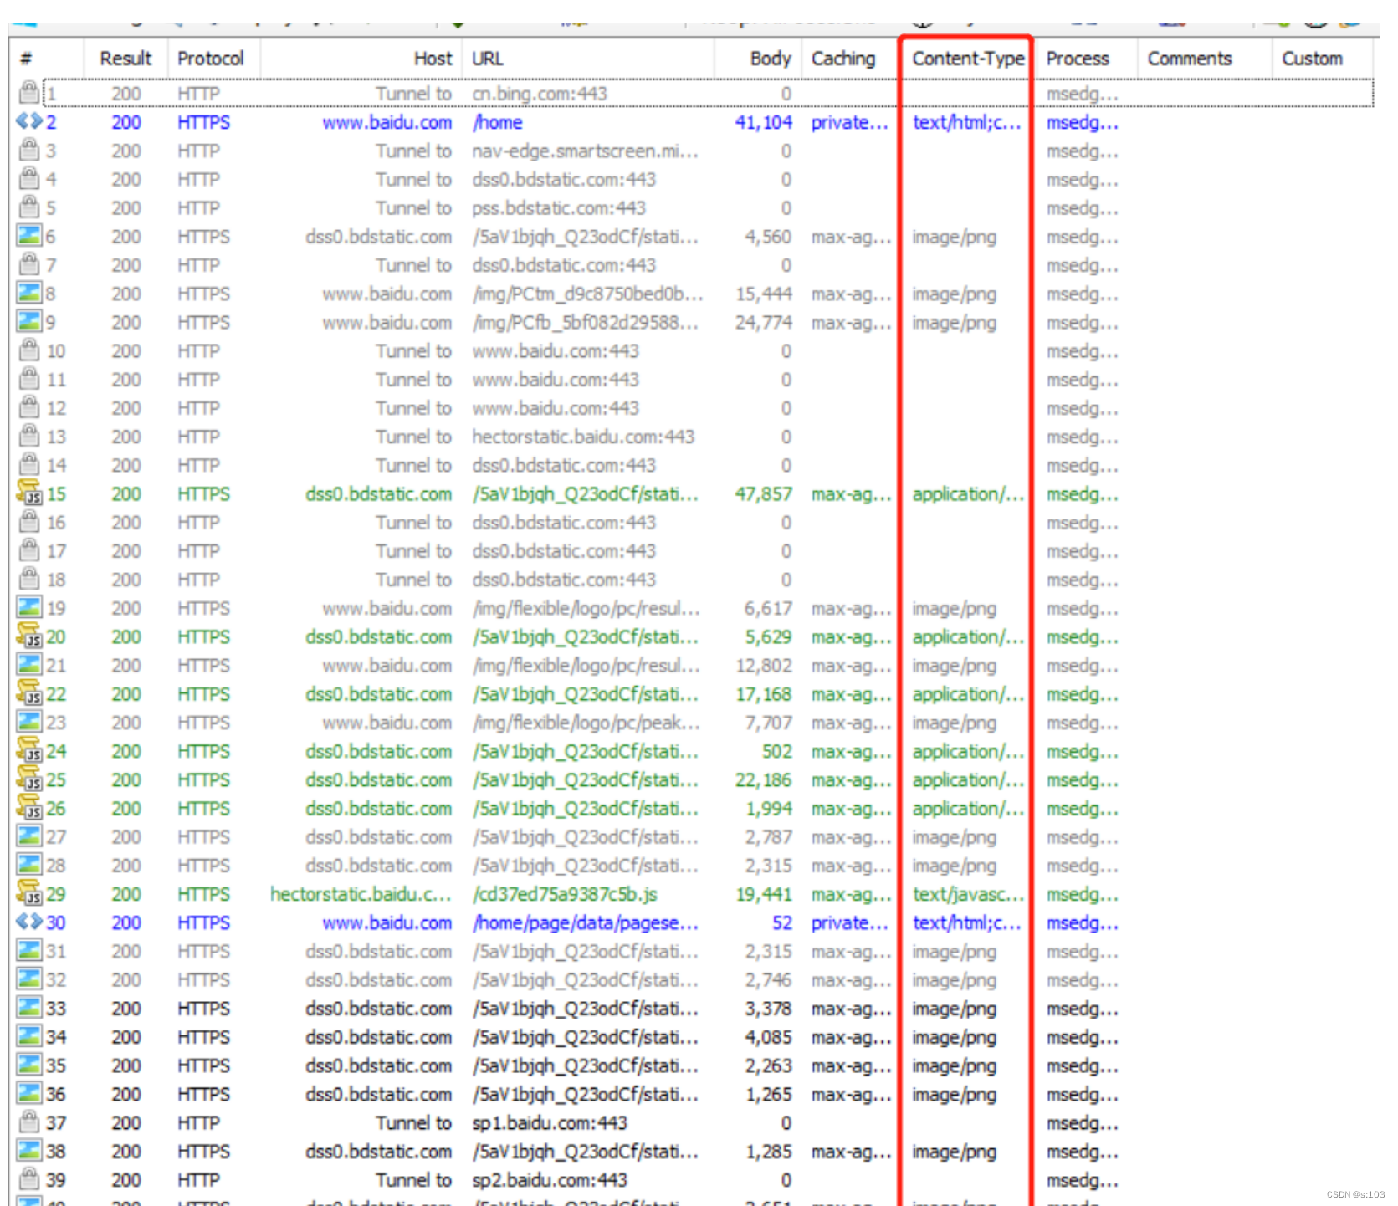
Task: Click the lock icon of session 39
Action: tap(29, 1178)
